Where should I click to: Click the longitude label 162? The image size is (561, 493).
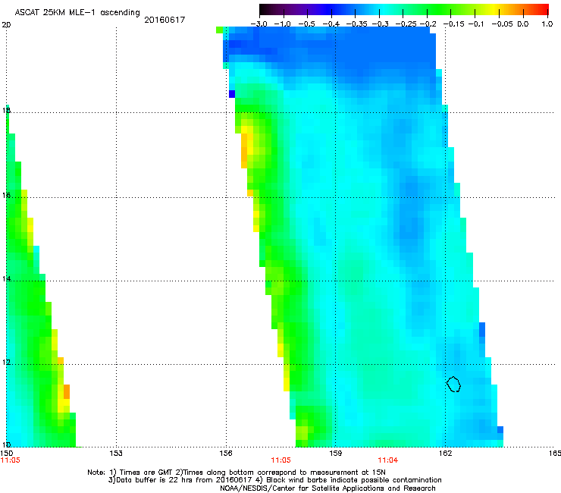[445, 454]
